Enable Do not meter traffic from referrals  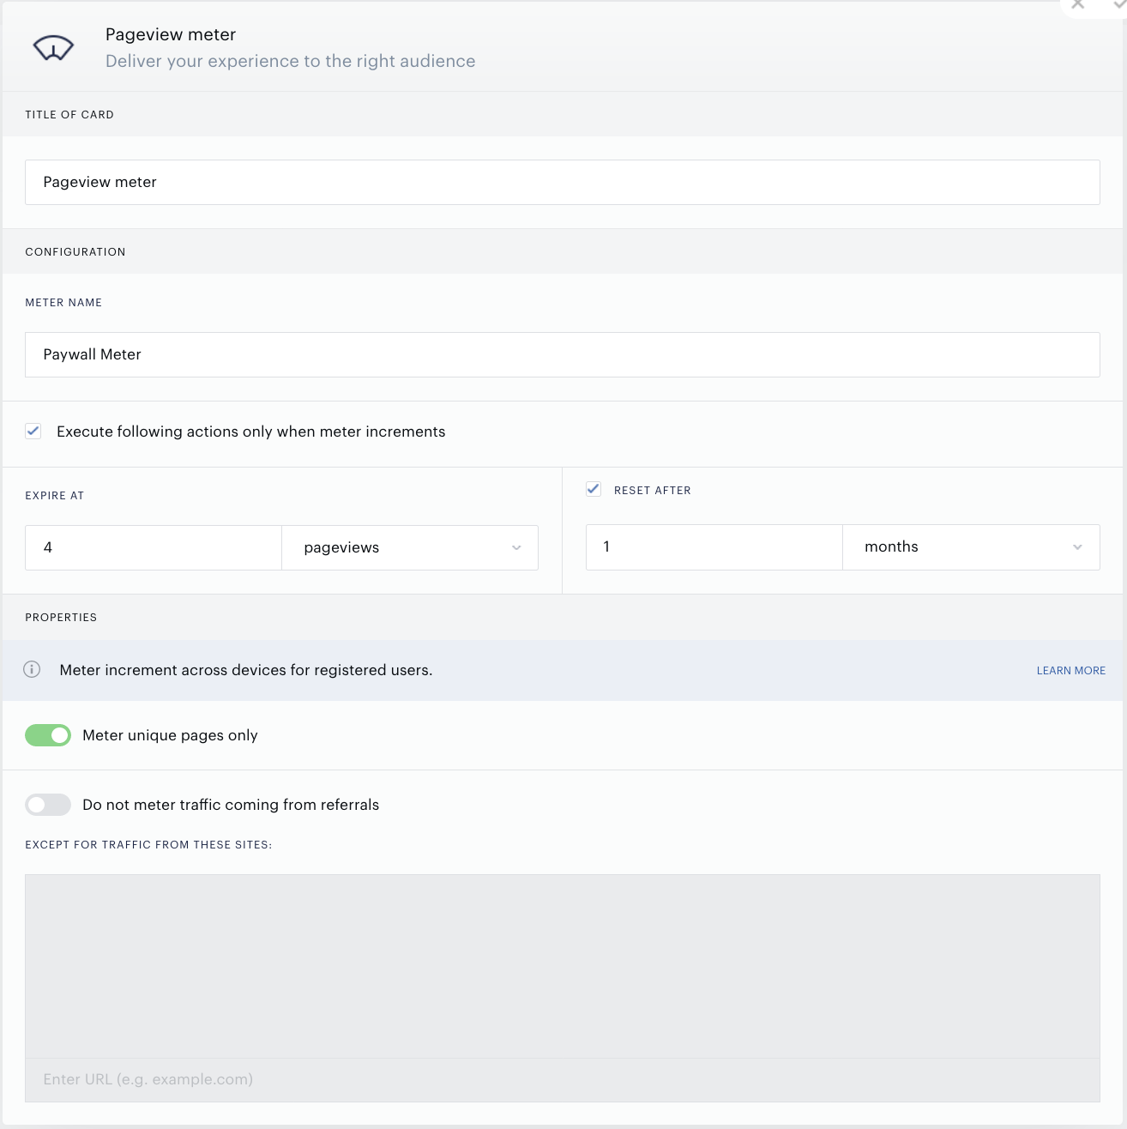click(x=48, y=805)
